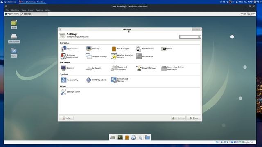Open Removable Drives and Media settings
Screen dimensions: 262x147
(x=172, y=68)
